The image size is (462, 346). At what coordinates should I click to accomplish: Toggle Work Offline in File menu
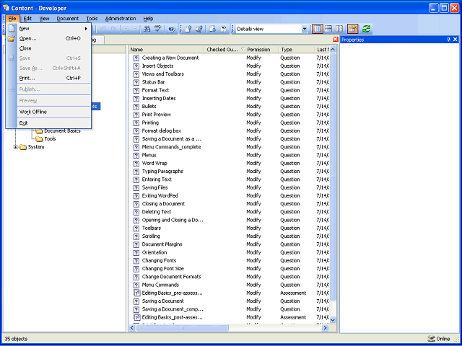click(53, 112)
